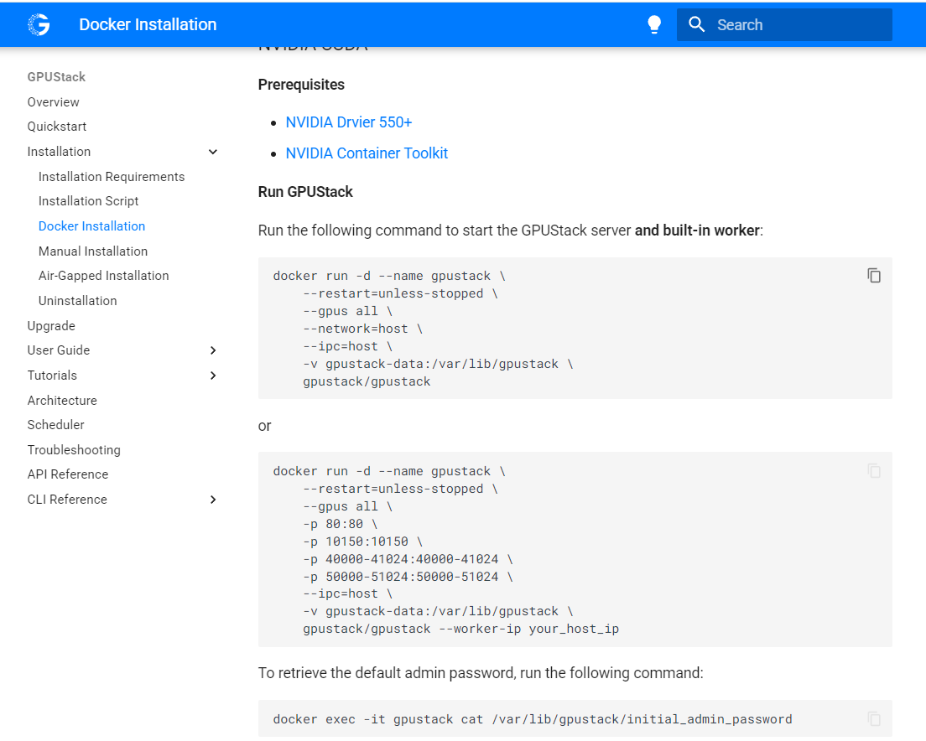926x741 pixels.
Task: Click the '-p 50000-51024:50000-51024' code line
Action: (x=408, y=577)
